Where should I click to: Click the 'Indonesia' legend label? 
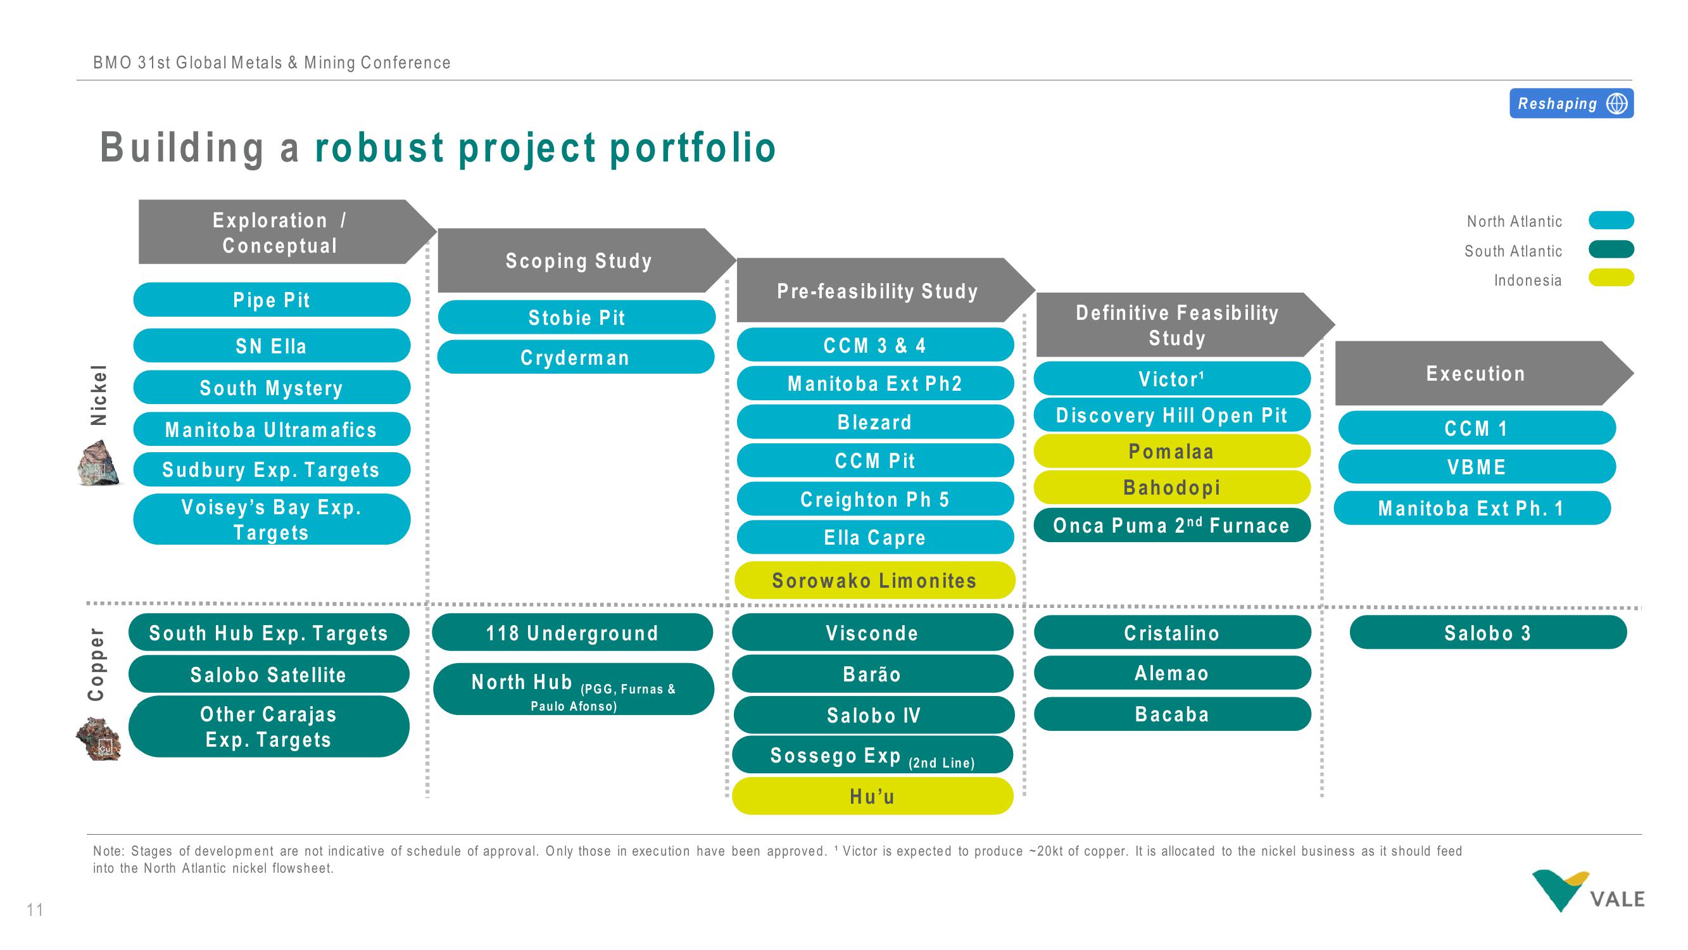[1528, 281]
